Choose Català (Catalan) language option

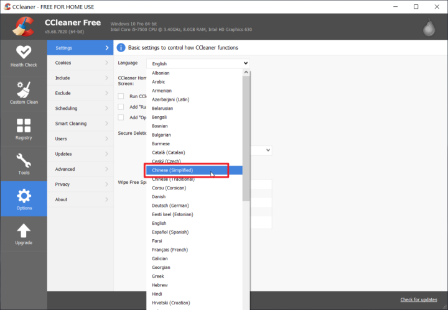click(x=194, y=153)
